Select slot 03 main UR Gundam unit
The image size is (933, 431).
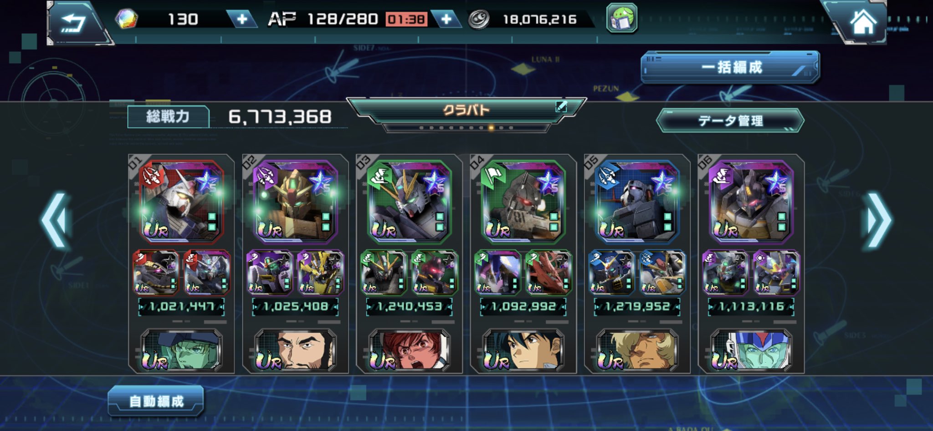(409, 201)
